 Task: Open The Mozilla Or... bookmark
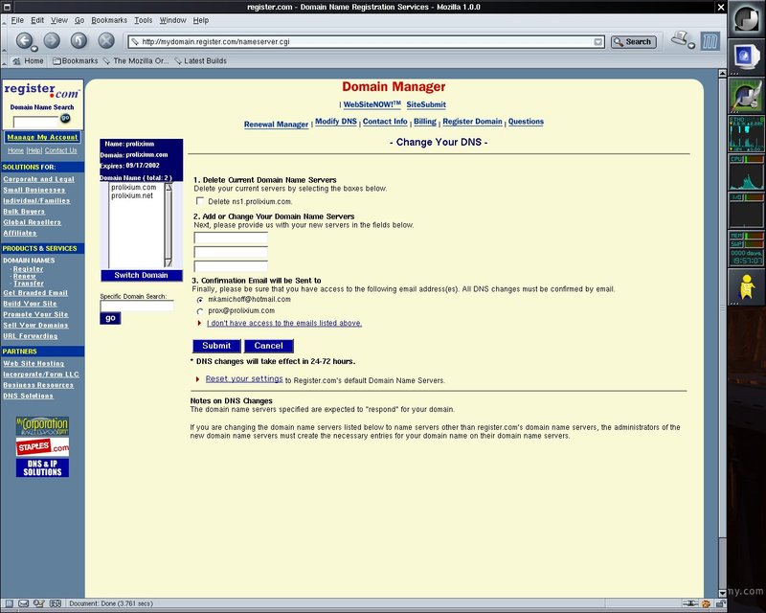pyautogui.click(x=136, y=61)
